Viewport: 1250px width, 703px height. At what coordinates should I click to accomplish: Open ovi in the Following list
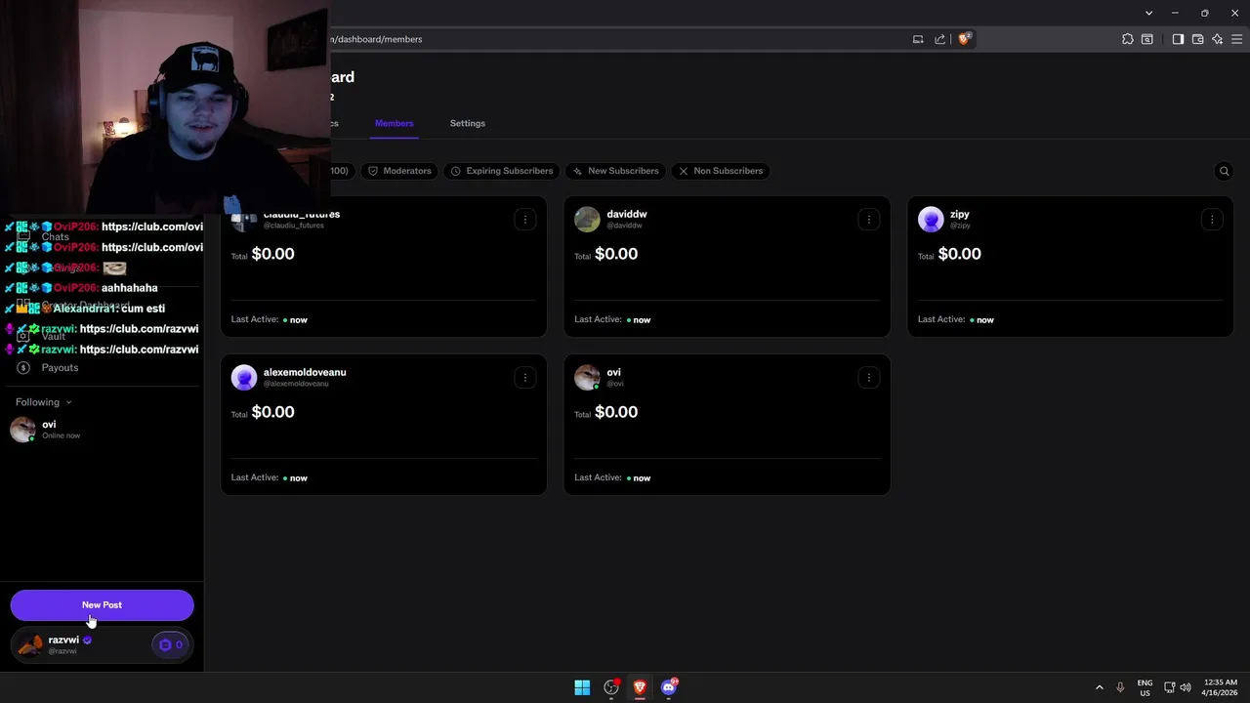pyautogui.click(x=102, y=430)
